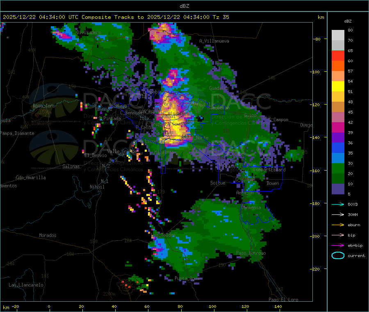
Task: Click the magenta 42 dBZ color swatch
Action: pyautogui.click(x=338, y=127)
